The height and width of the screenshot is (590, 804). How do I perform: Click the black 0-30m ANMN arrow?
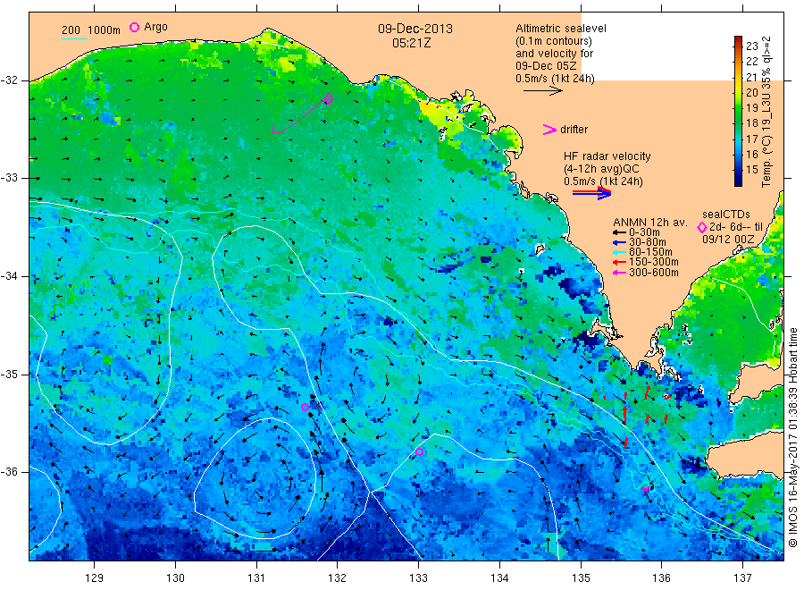point(619,232)
